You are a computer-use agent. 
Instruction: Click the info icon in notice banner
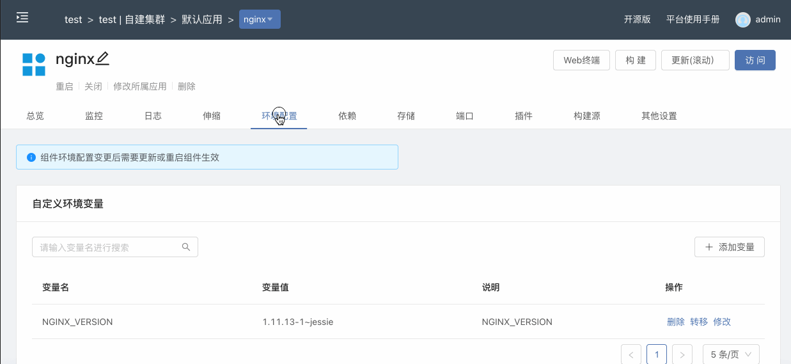coord(31,157)
